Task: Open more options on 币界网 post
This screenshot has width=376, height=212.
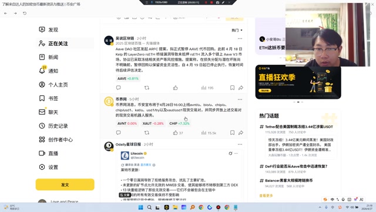Action: tap(240, 100)
